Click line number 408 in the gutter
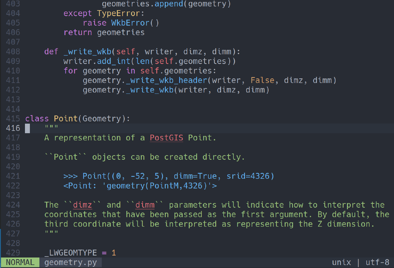Screen dimensions: 394x268 pos(13,52)
